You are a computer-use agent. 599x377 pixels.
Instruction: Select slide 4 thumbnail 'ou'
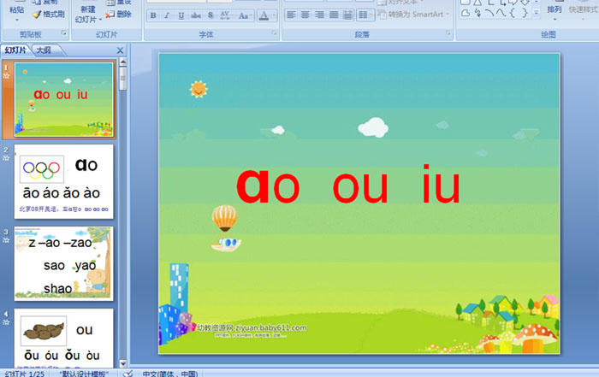64,339
